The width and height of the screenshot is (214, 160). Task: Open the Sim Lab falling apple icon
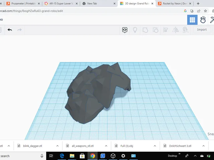click(x=203, y=20)
